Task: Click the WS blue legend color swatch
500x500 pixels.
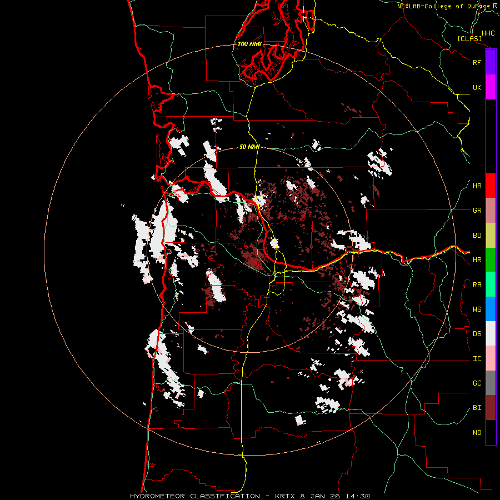Action: [x=491, y=309]
